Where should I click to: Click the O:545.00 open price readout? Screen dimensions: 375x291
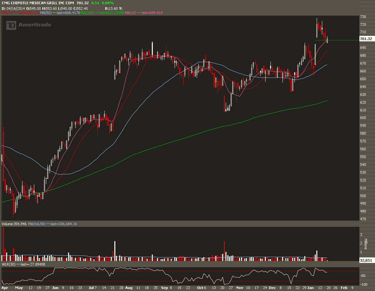click(33, 8)
